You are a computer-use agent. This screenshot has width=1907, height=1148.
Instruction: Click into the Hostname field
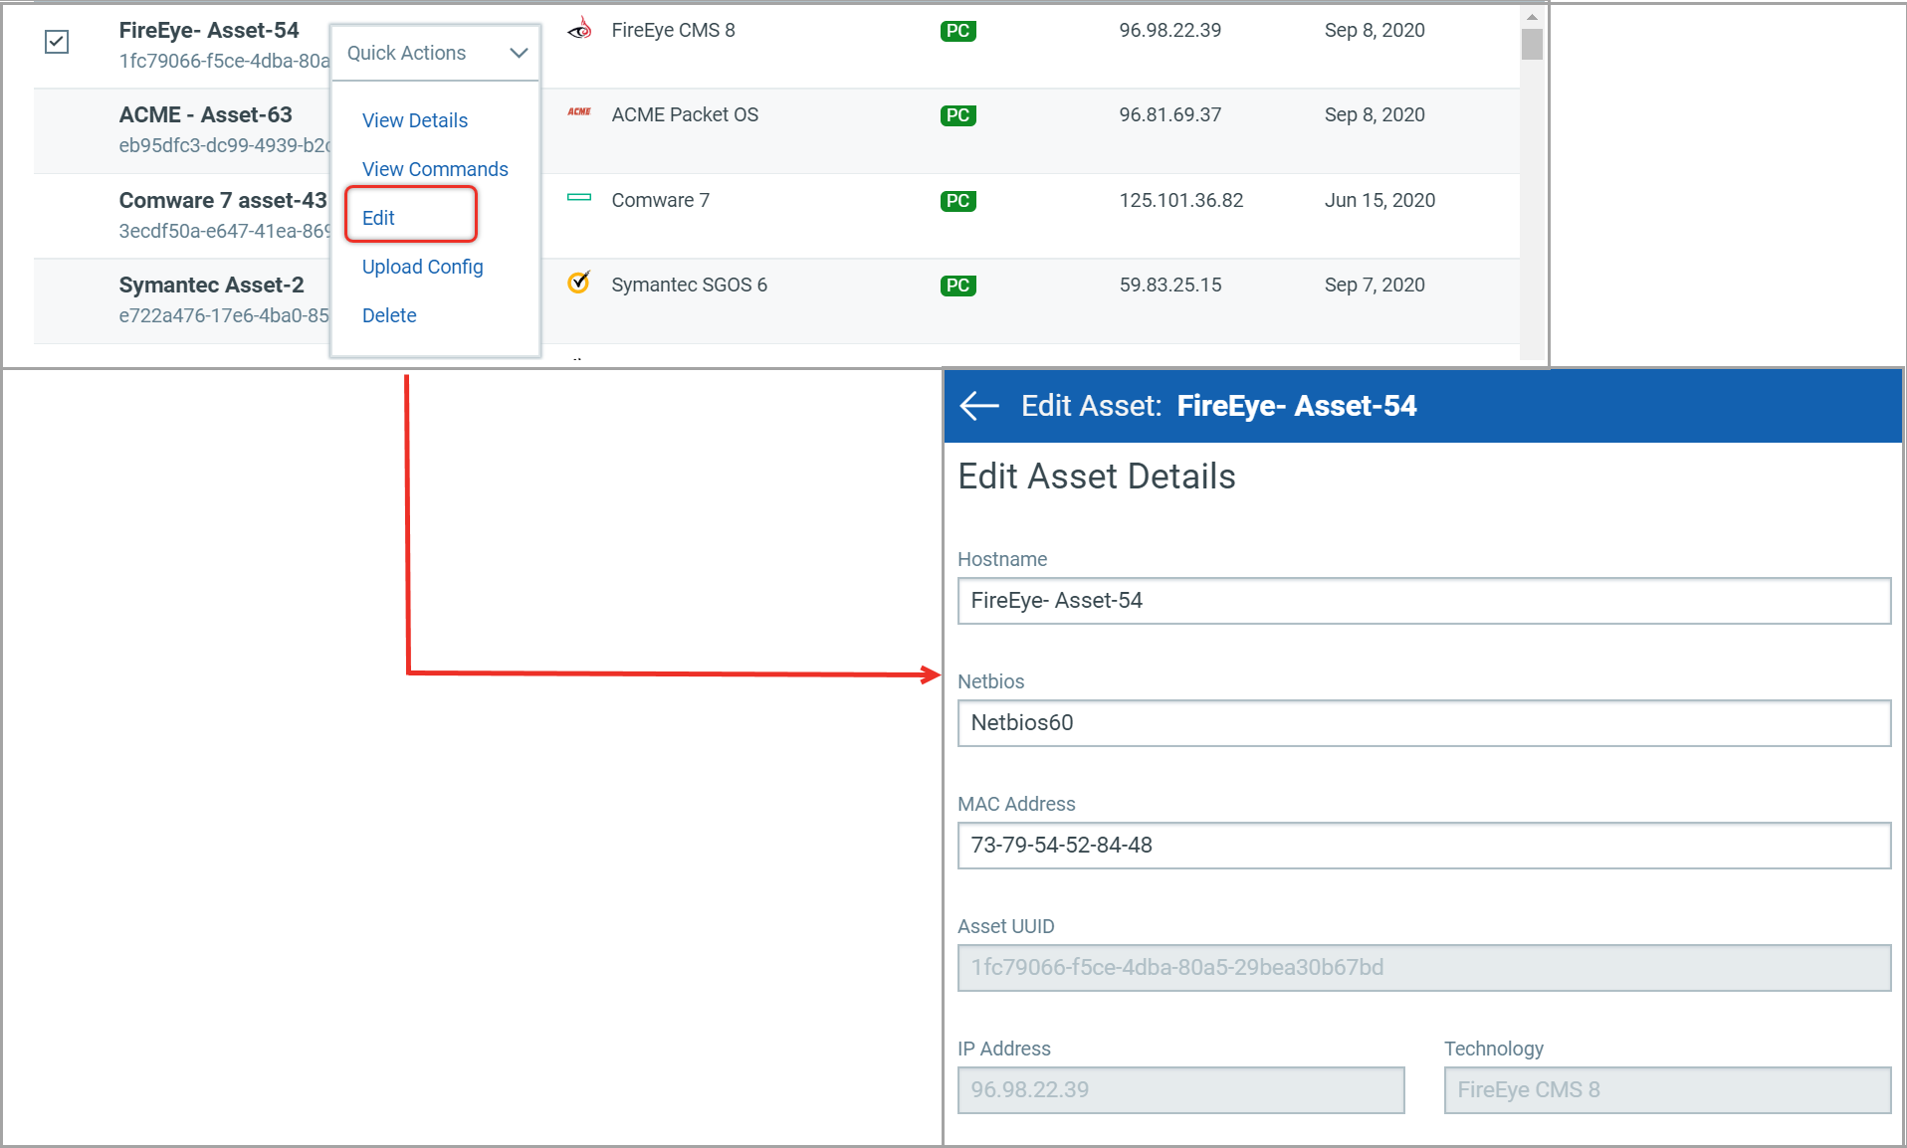tap(1423, 601)
